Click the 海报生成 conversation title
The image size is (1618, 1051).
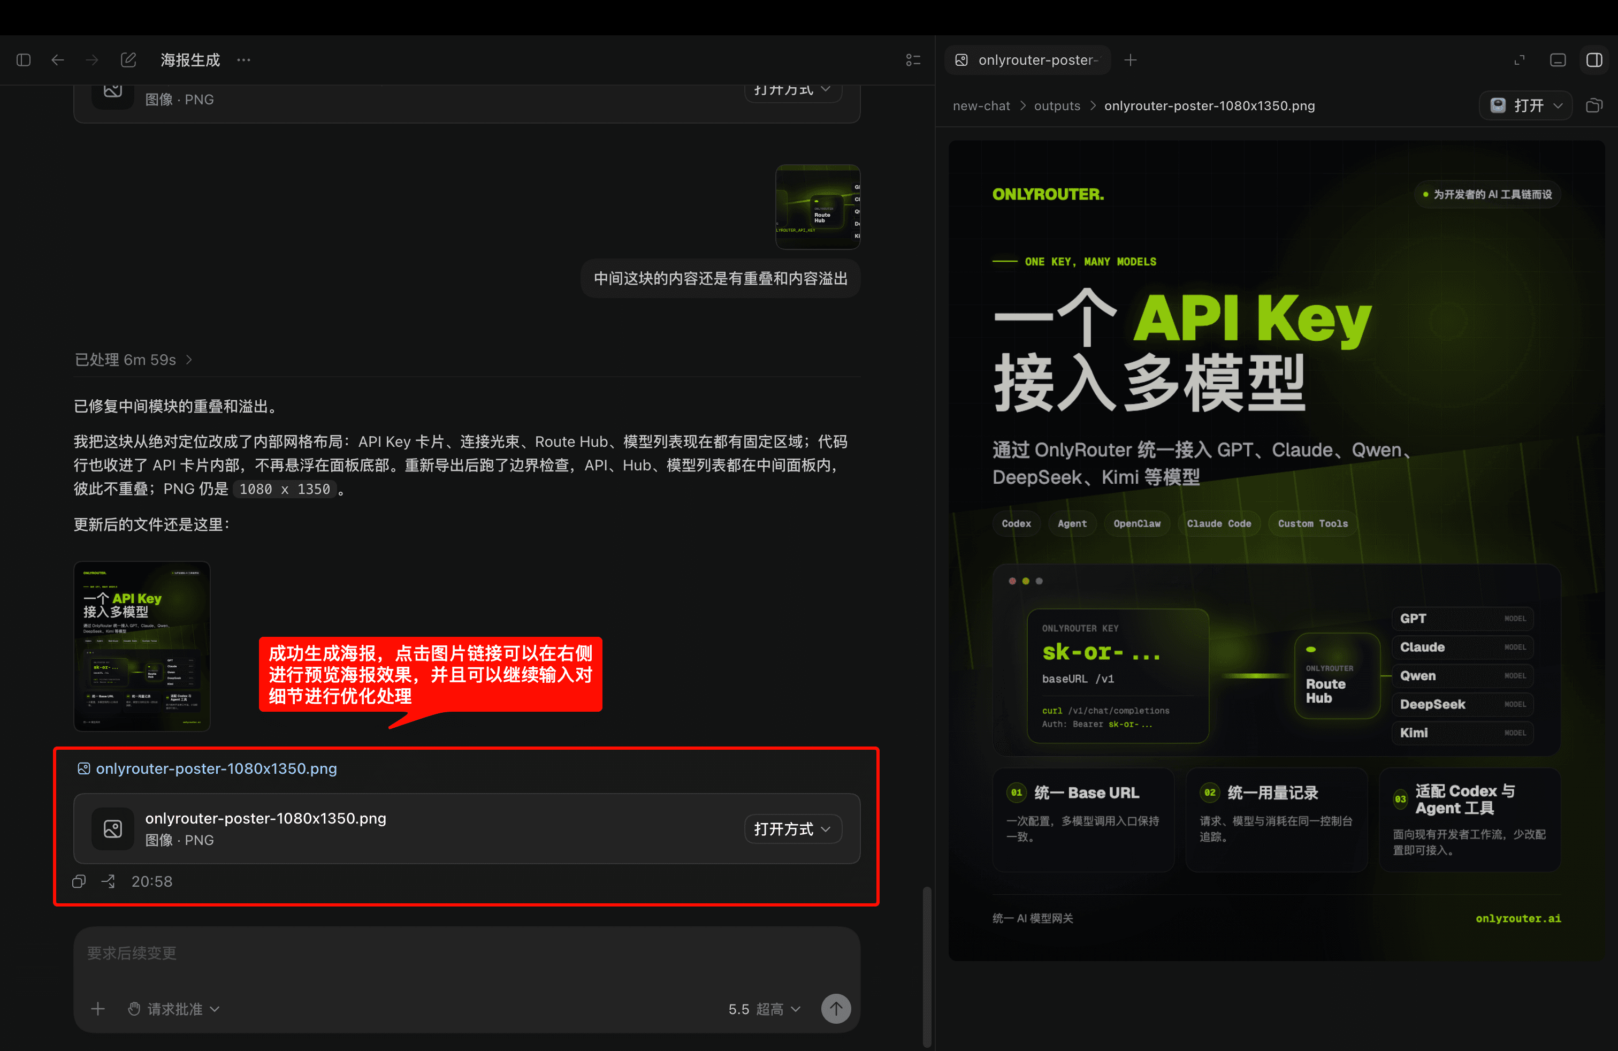pyautogui.click(x=190, y=60)
